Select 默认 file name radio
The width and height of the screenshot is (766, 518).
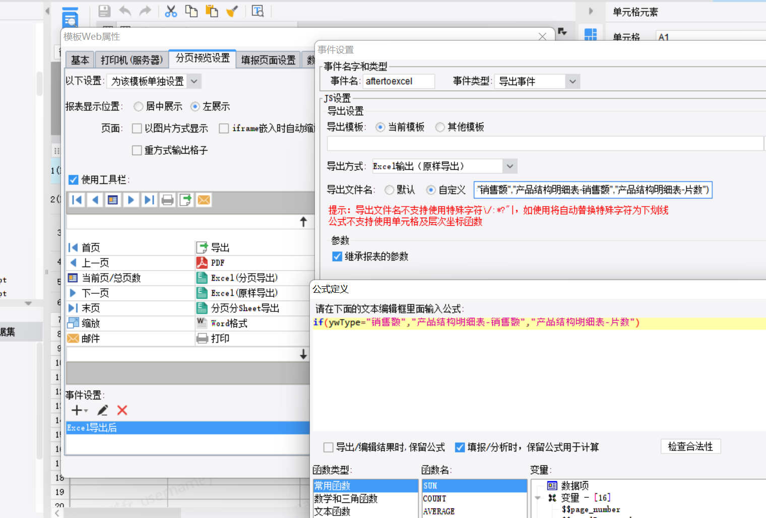pyautogui.click(x=390, y=190)
